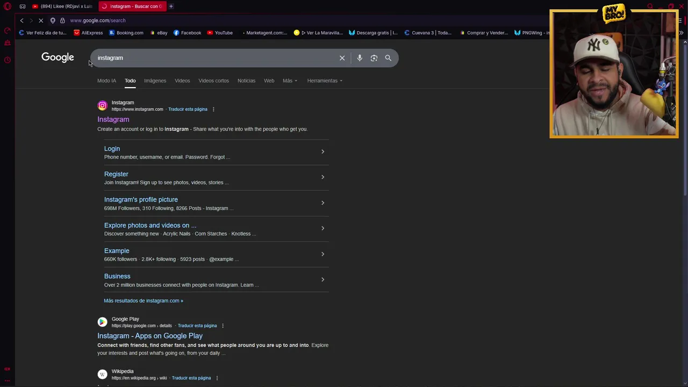
Task: Open the Register sitelink
Action: click(116, 174)
